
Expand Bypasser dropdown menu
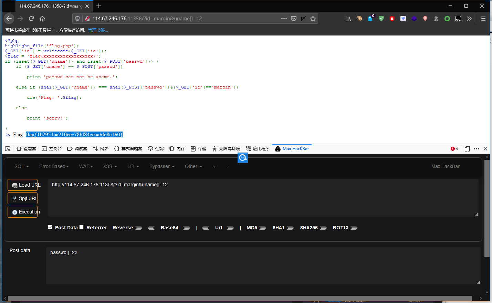[162, 166]
